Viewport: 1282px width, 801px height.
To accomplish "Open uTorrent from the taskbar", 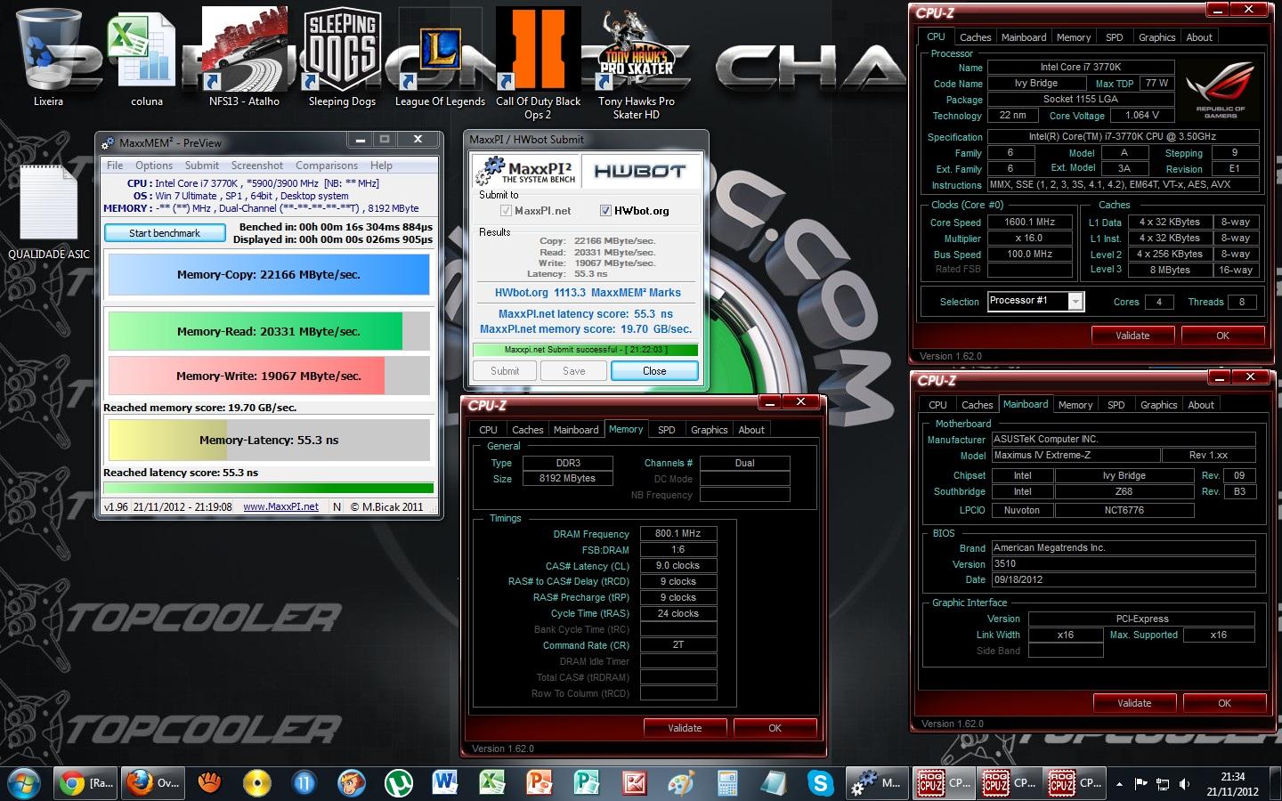I will click(x=398, y=783).
